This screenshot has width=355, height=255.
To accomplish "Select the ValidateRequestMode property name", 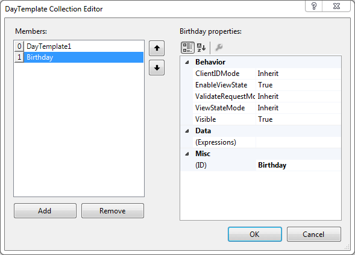I will point(224,96).
